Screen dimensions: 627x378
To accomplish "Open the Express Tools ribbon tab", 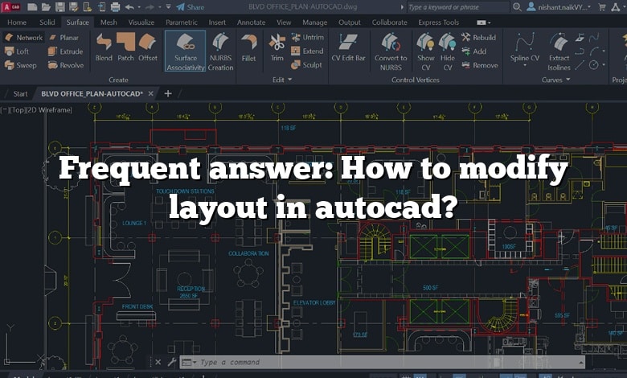I will pos(439,23).
